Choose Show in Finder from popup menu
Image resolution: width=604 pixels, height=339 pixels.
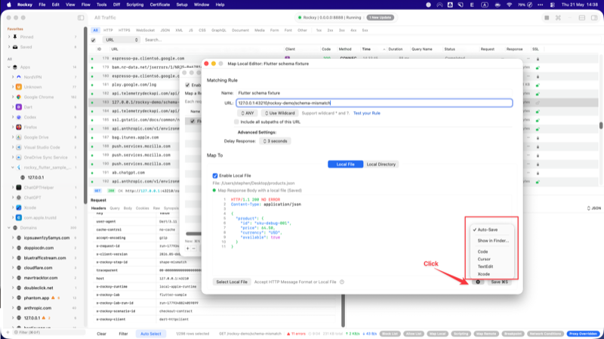(x=493, y=241)
